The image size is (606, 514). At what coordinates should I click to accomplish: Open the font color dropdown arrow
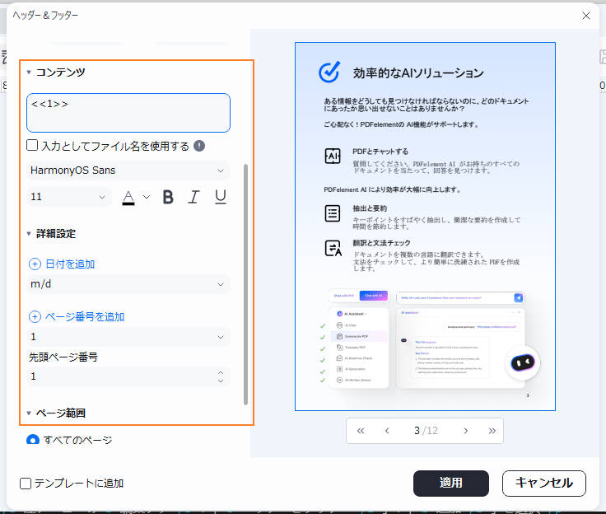click(147, 197)
